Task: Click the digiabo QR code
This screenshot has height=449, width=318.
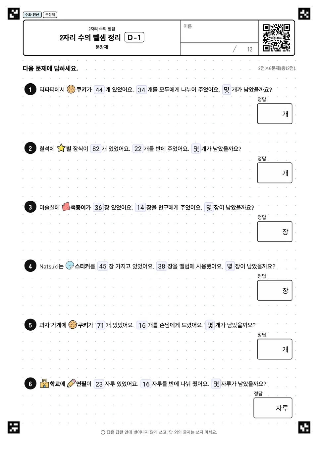Action: coord(277,38)
